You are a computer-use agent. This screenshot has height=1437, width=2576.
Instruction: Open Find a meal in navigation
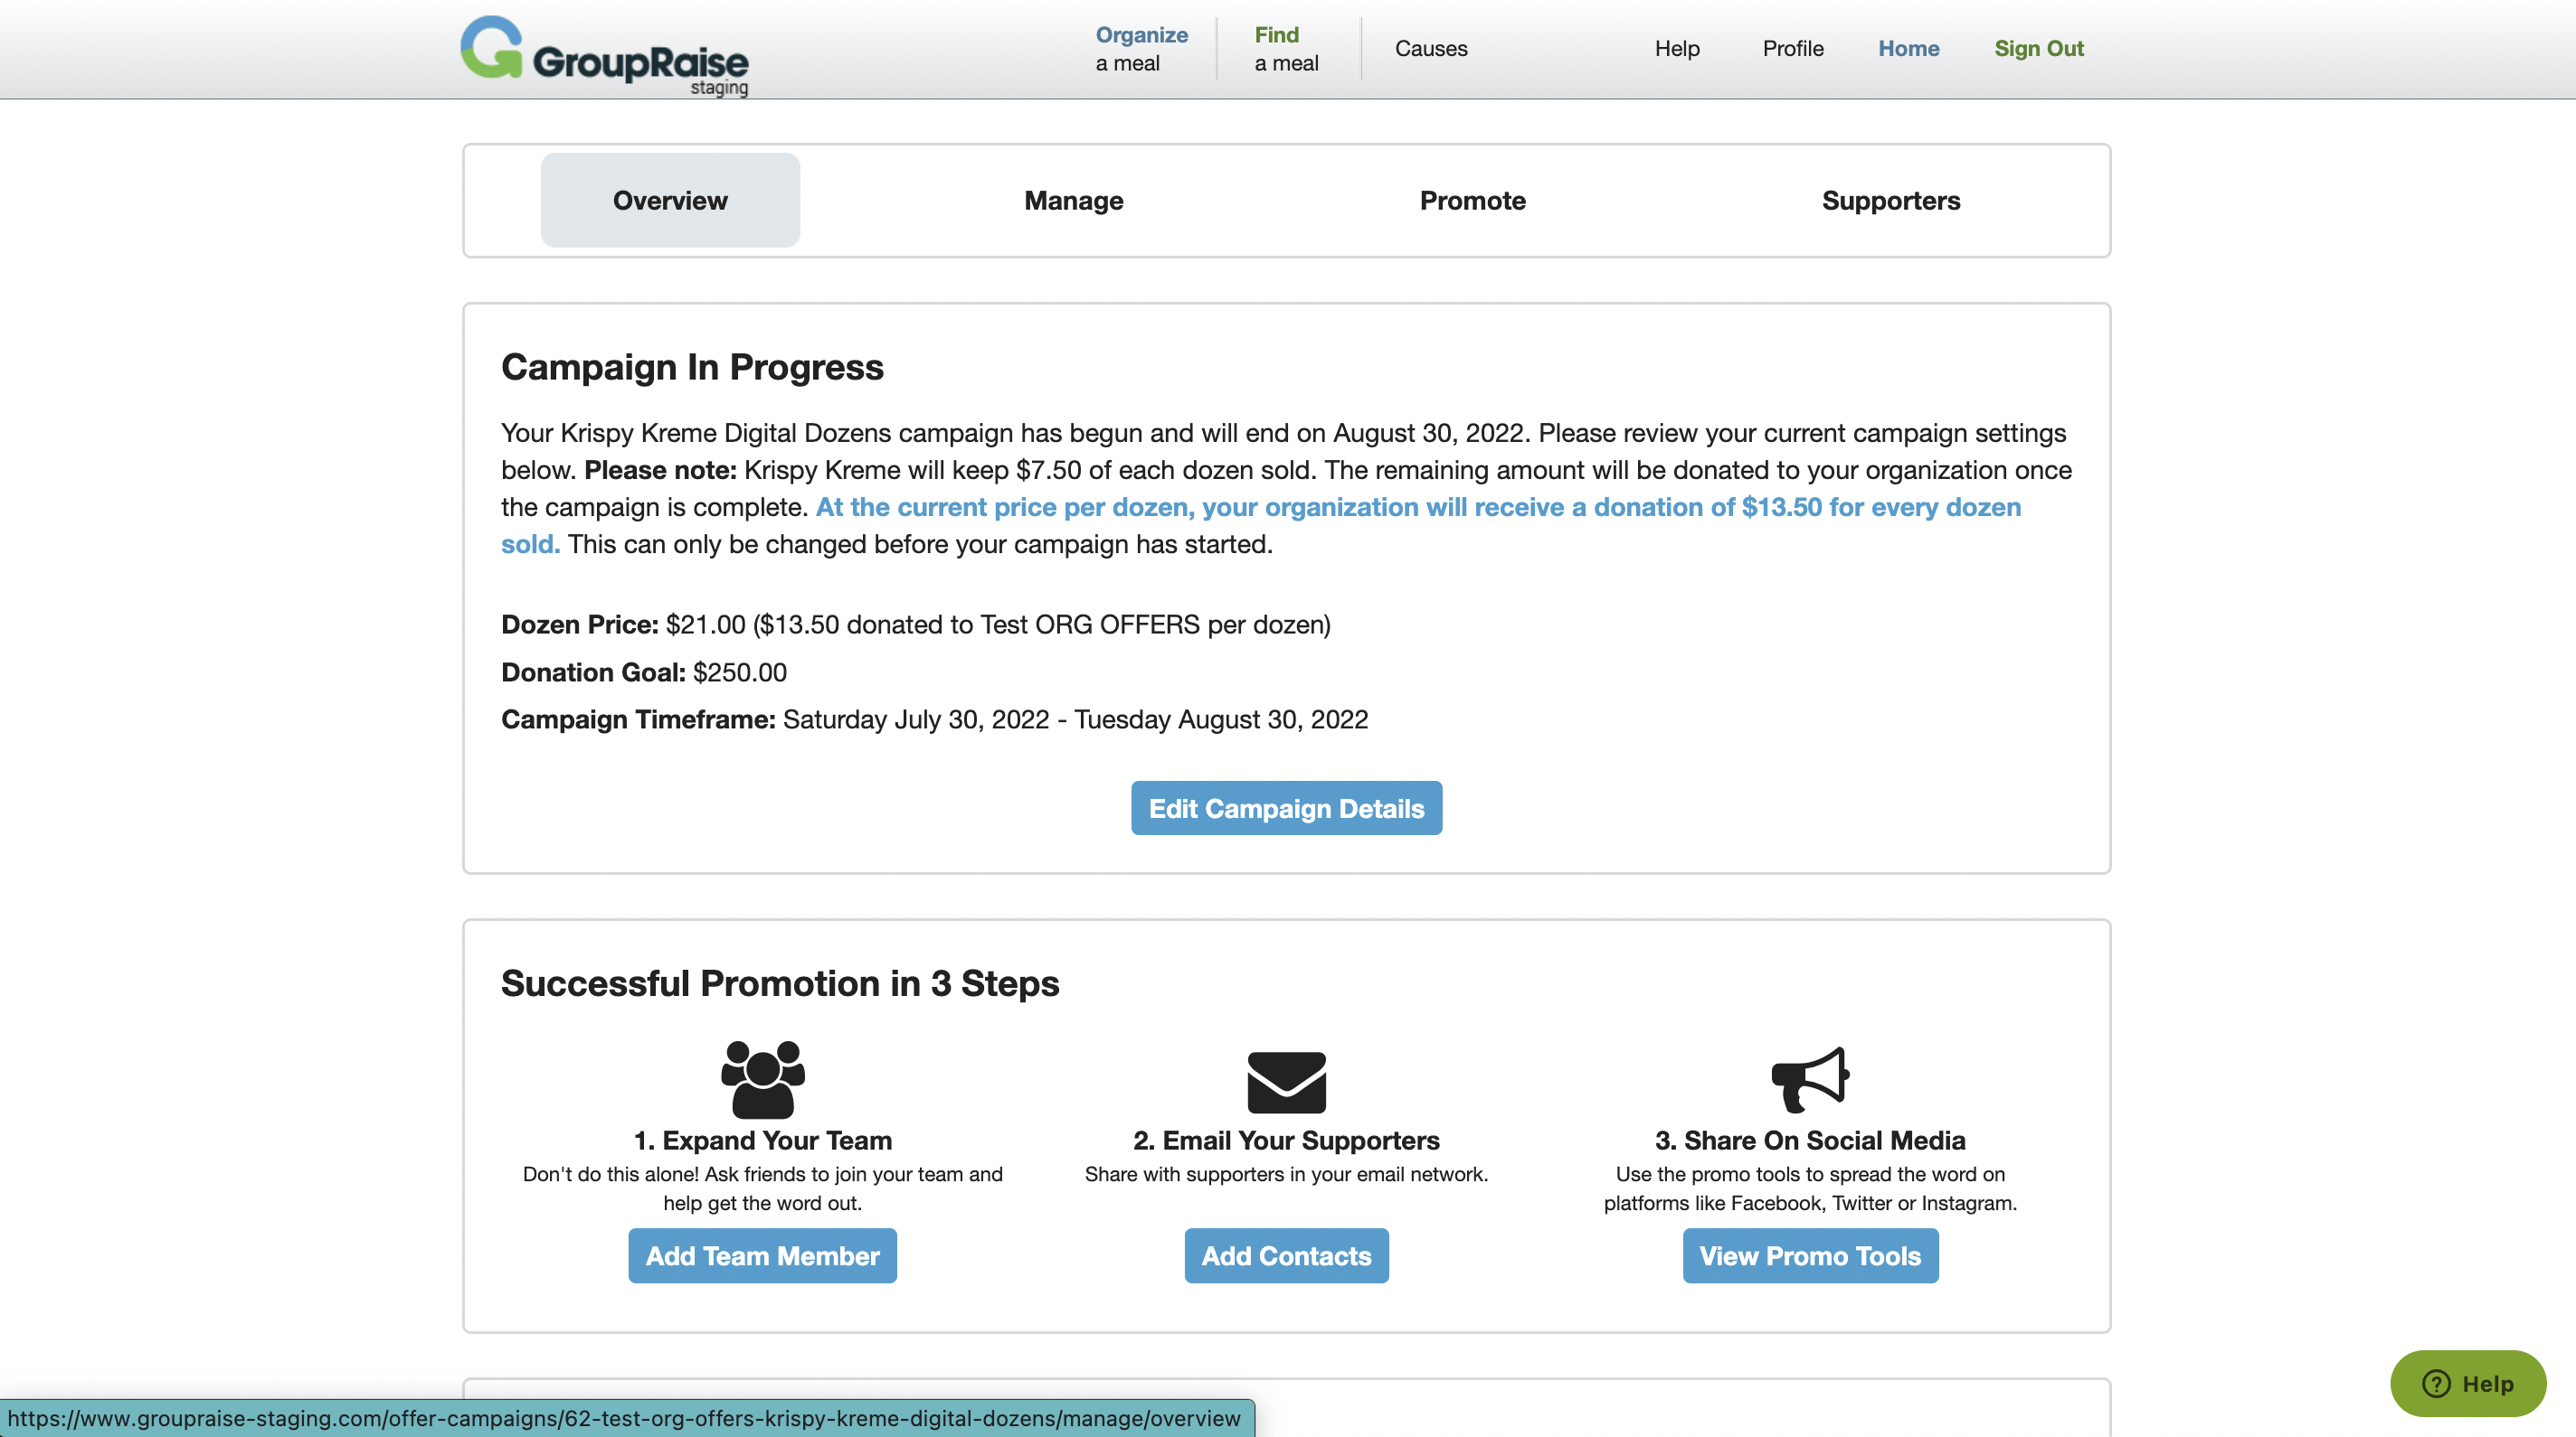[x=1286, y=48]
